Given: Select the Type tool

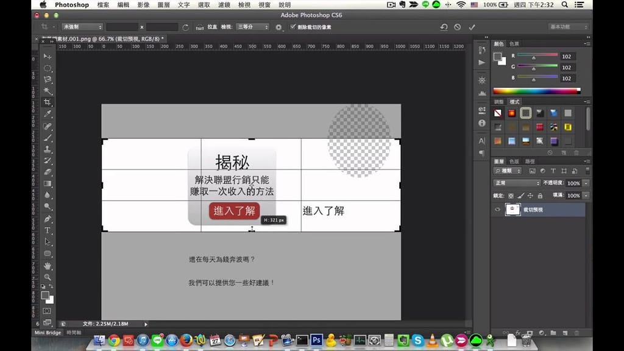Looking at the screenshot, I should coord(48,230).
